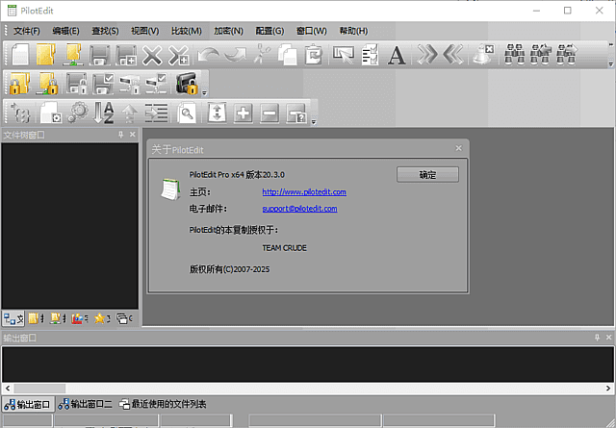
Task: Close the 关于PilotEdit dialog
Action: tap(458, 148)
